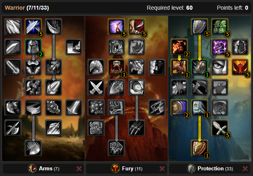This screenshot has height=176, width=253.
Task: Click the Warrior class name link
Action: 15,8
